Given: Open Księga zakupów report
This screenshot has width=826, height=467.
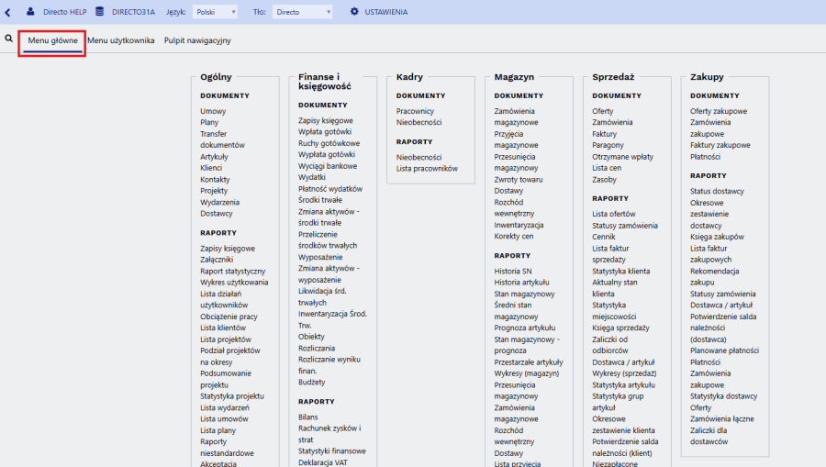Looking at the screenshot, I should (x=717, y=237).
